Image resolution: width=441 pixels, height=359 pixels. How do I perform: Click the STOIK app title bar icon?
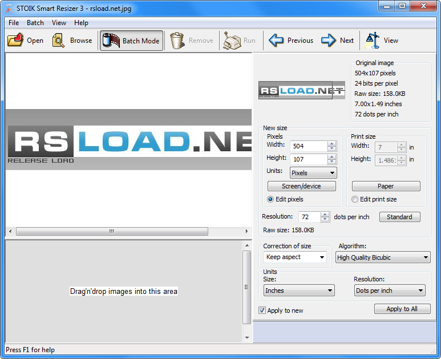[x=9, y=9]
